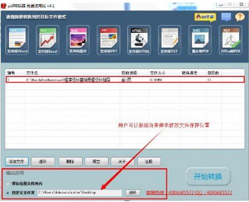Click the total pages value 11
The width and height of the screenshot is (249, 202).
[209, 80]
